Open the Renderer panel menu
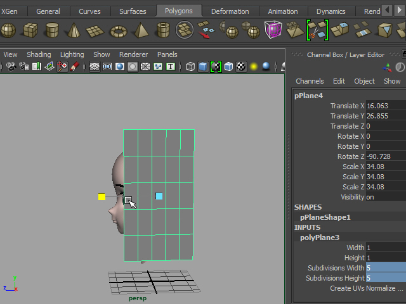This screenshot has height=304, width=406. pos(133,54)
